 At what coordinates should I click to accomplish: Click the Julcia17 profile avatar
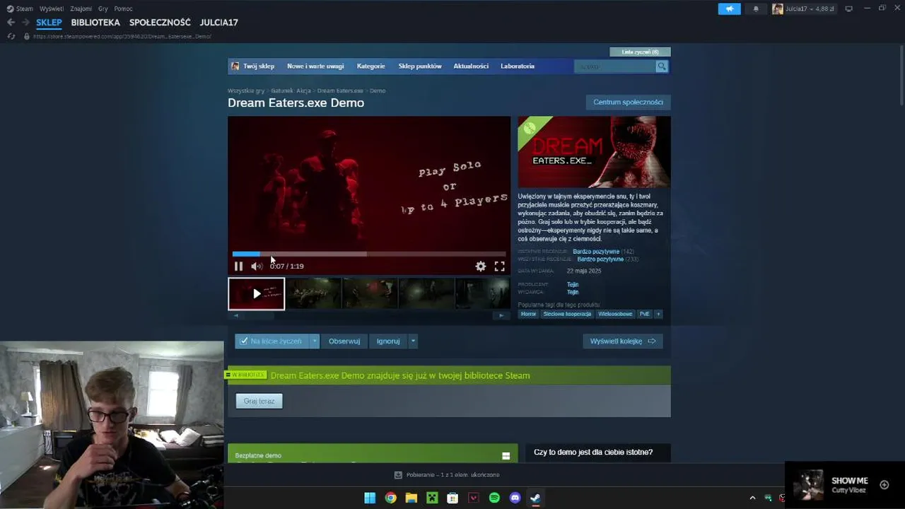(x=777, y=8)
